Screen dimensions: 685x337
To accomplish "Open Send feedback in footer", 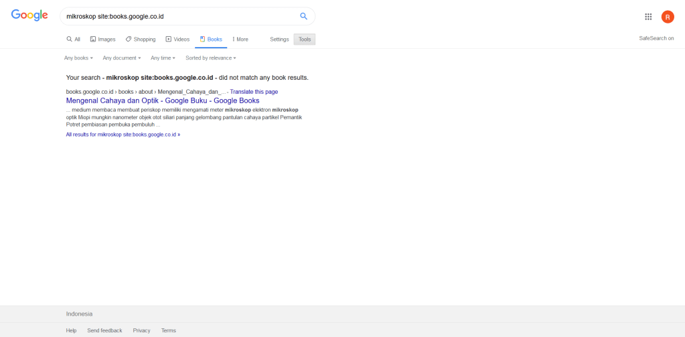I will point(104,330).
